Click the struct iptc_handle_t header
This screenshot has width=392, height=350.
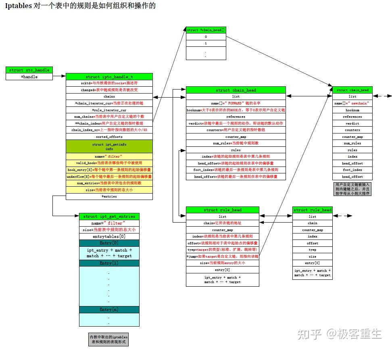pos(109,77)
